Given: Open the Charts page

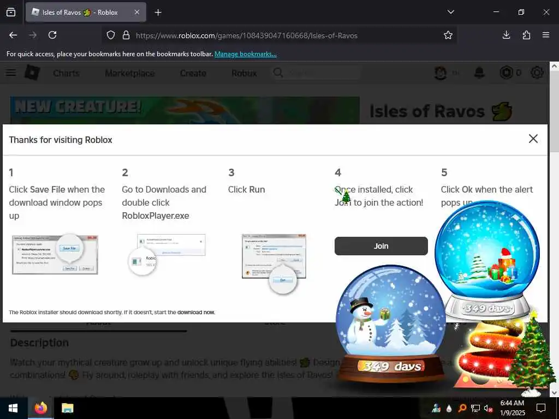Looking at the screenshot, I should tap(66, 73).
